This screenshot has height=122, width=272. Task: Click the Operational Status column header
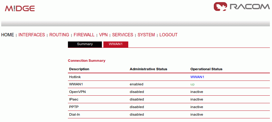[207, 69]
